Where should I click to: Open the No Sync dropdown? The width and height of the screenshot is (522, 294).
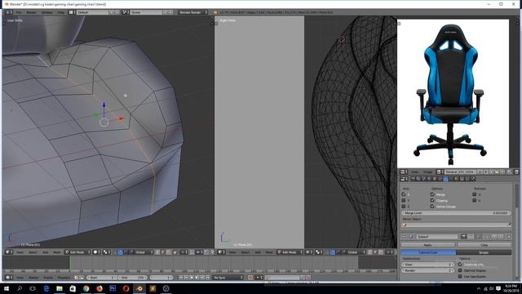click(228, 278)
